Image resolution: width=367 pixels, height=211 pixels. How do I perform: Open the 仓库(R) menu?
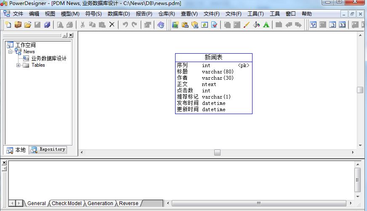(x=166, y=14)
